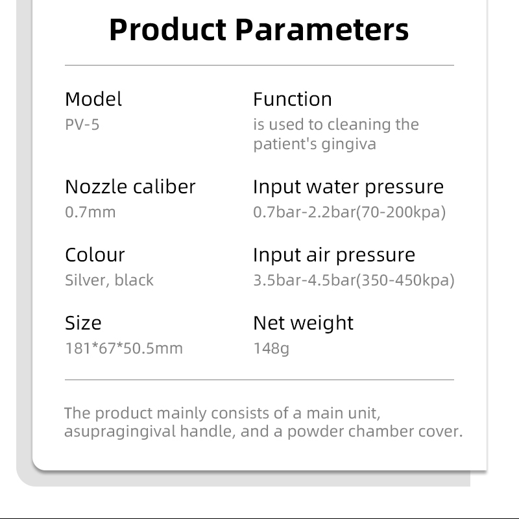Screen dimensions: 519x519
Task: Click the 0.7bar-2.2bar water pressure value
Action: click(x=349, y=211)
